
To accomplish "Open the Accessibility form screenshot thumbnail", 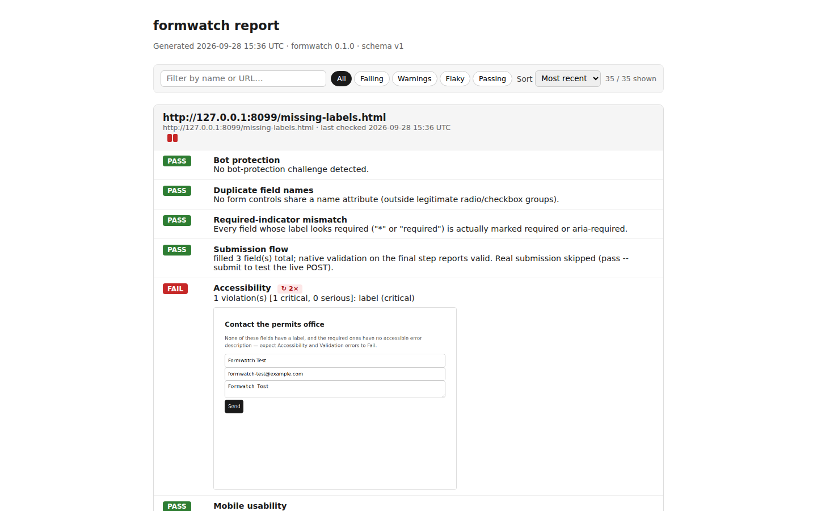I will (x=335, y=399).
